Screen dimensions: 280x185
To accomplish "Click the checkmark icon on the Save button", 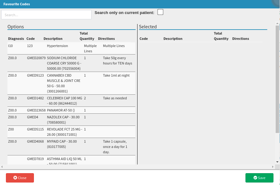I will [x=255, y=178].
